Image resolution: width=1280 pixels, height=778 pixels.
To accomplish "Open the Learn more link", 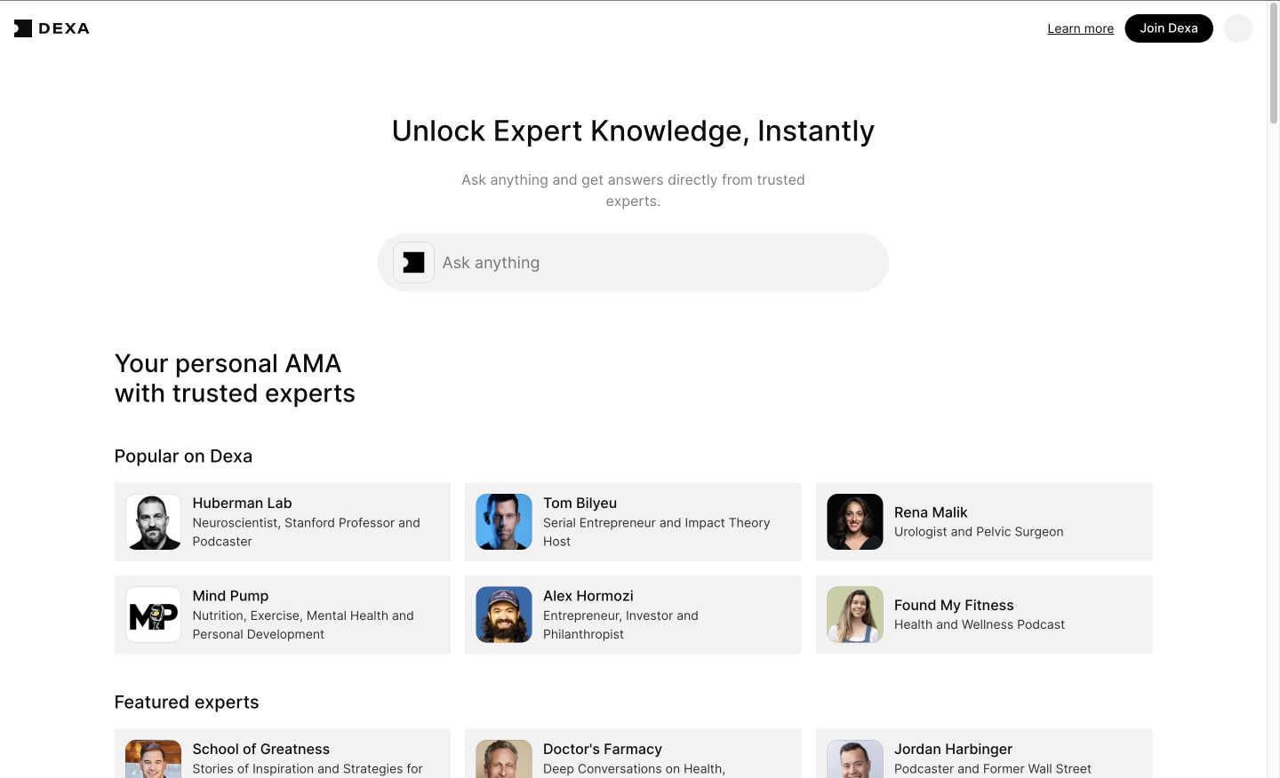I will click(x=1080, y=28).
